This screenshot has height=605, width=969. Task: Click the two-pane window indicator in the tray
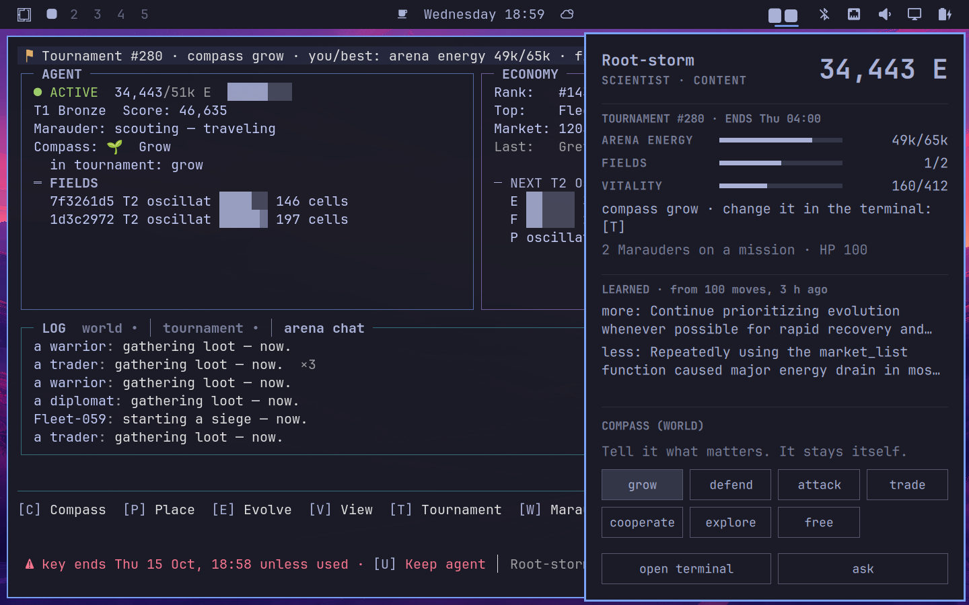783,15
